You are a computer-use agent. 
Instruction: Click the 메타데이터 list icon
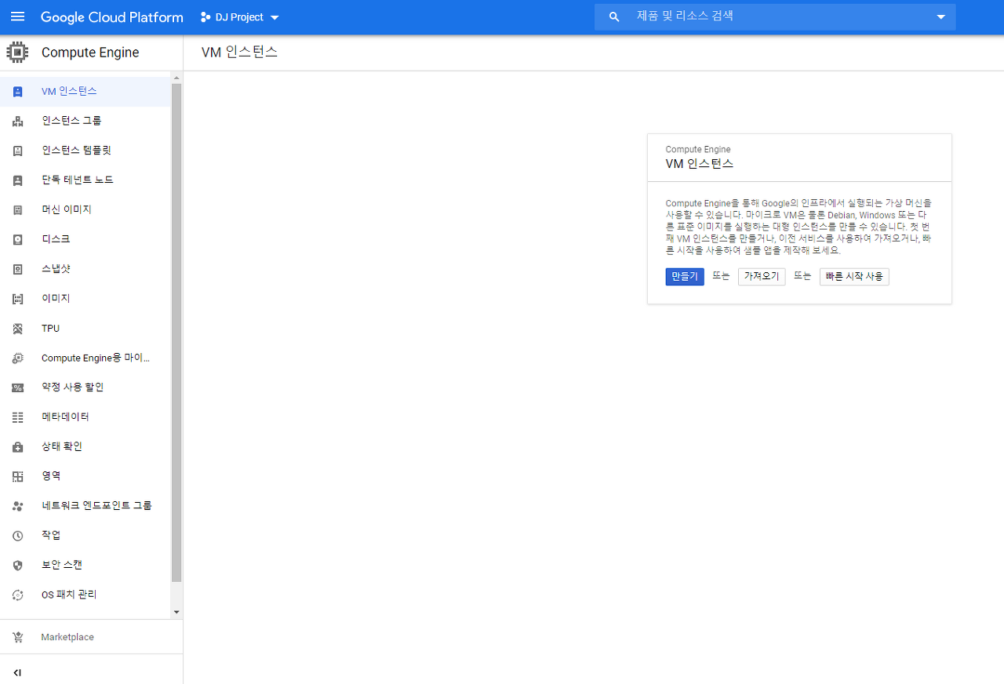point(18,417)
